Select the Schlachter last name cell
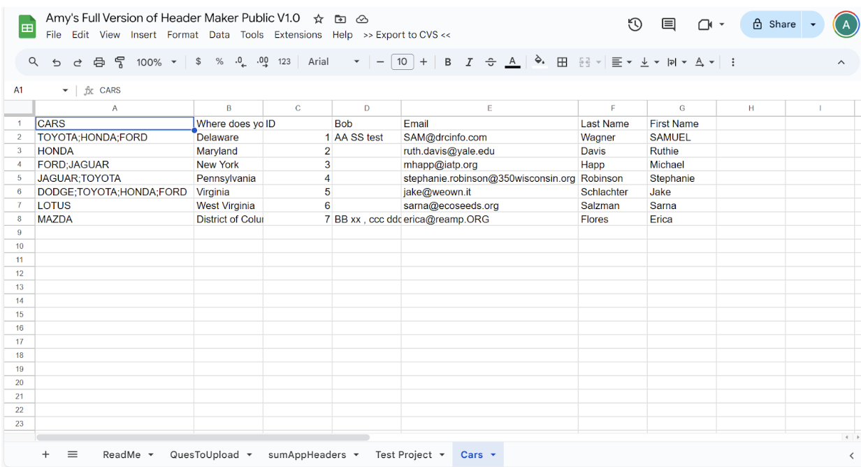The image size is (861, 467). click(613, 192)
